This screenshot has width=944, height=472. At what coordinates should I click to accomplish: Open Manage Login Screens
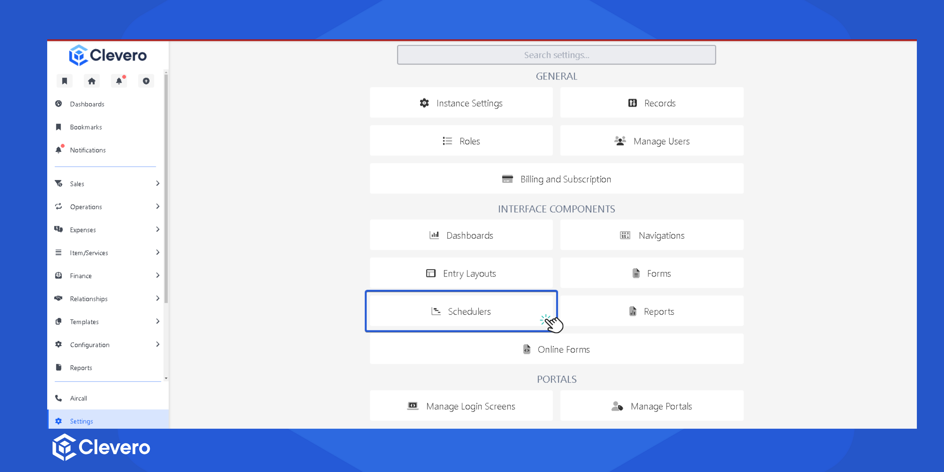(x=461, y=406)
